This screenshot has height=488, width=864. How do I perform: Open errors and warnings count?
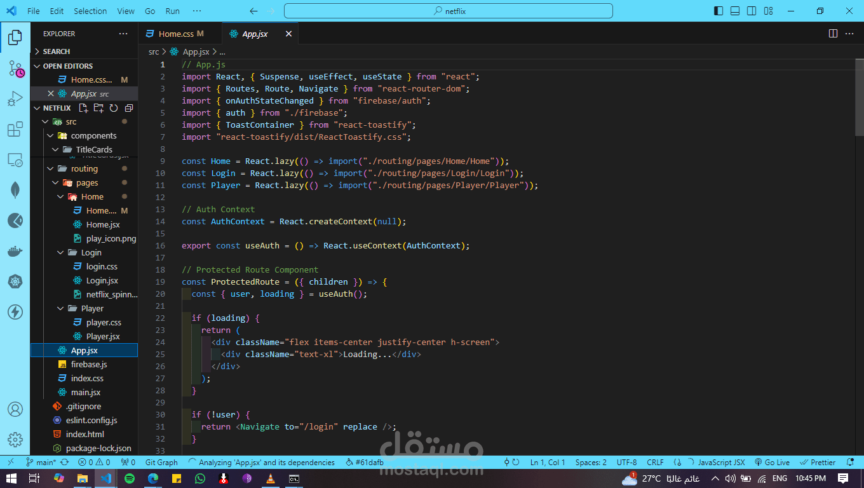tap(95, 463)
